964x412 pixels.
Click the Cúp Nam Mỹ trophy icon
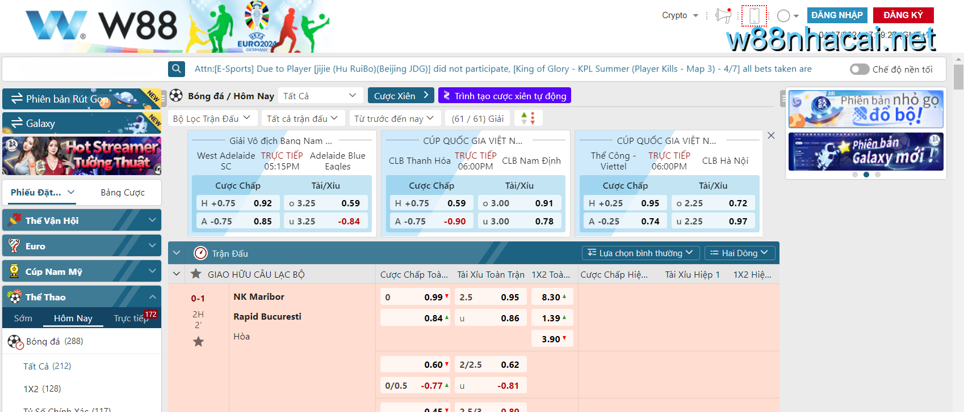[15, 271]
